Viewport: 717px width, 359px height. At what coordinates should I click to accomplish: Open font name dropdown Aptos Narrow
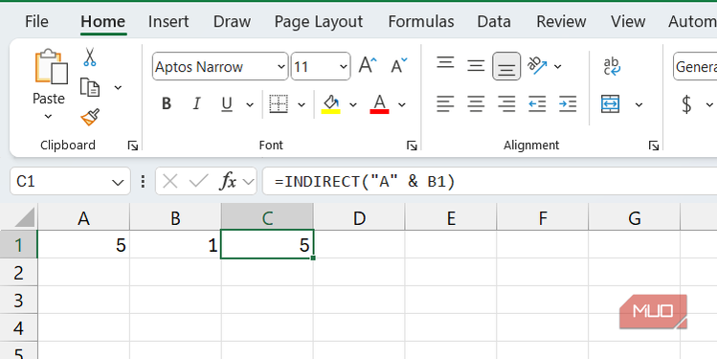tap(281, 67)
